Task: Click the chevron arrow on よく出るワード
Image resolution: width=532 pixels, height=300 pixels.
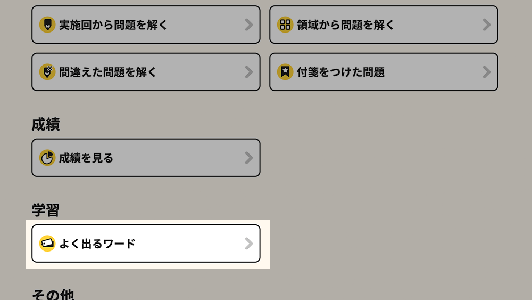Action: click(x=248, y=244)
